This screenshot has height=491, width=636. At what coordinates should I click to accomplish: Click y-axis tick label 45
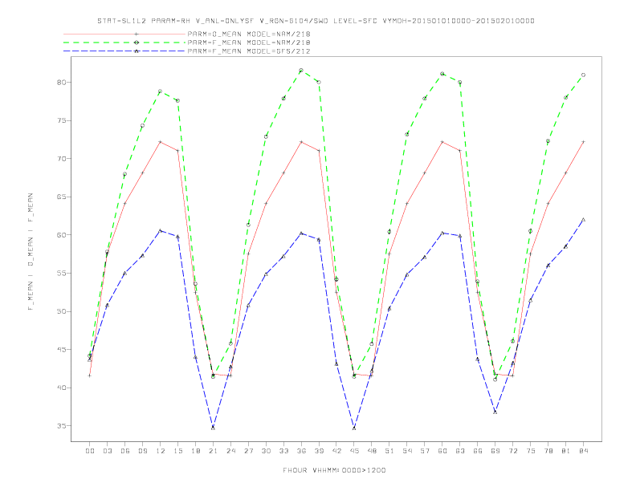61,350
